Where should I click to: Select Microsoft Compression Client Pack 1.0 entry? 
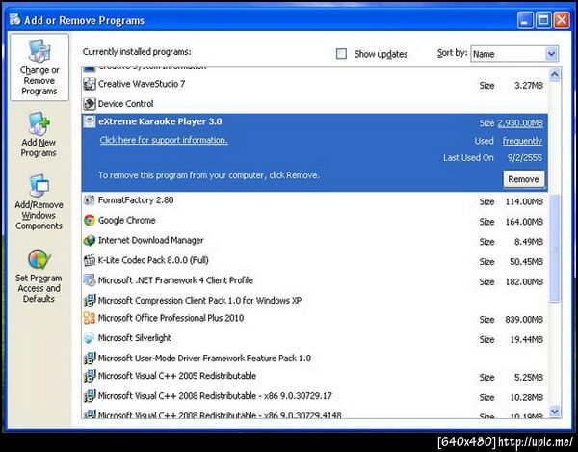[315, 301]
